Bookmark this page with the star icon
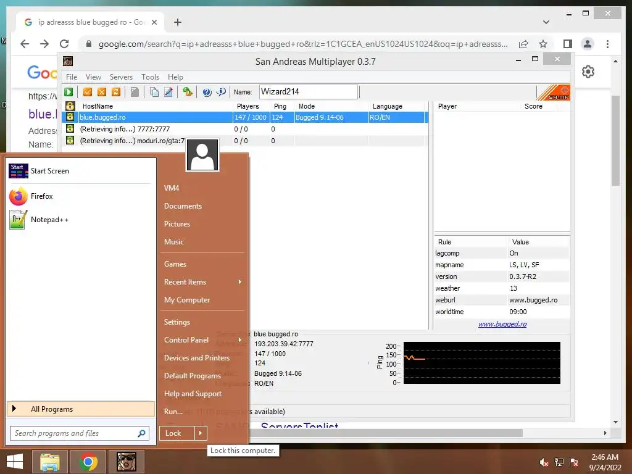 coord(543,44)
